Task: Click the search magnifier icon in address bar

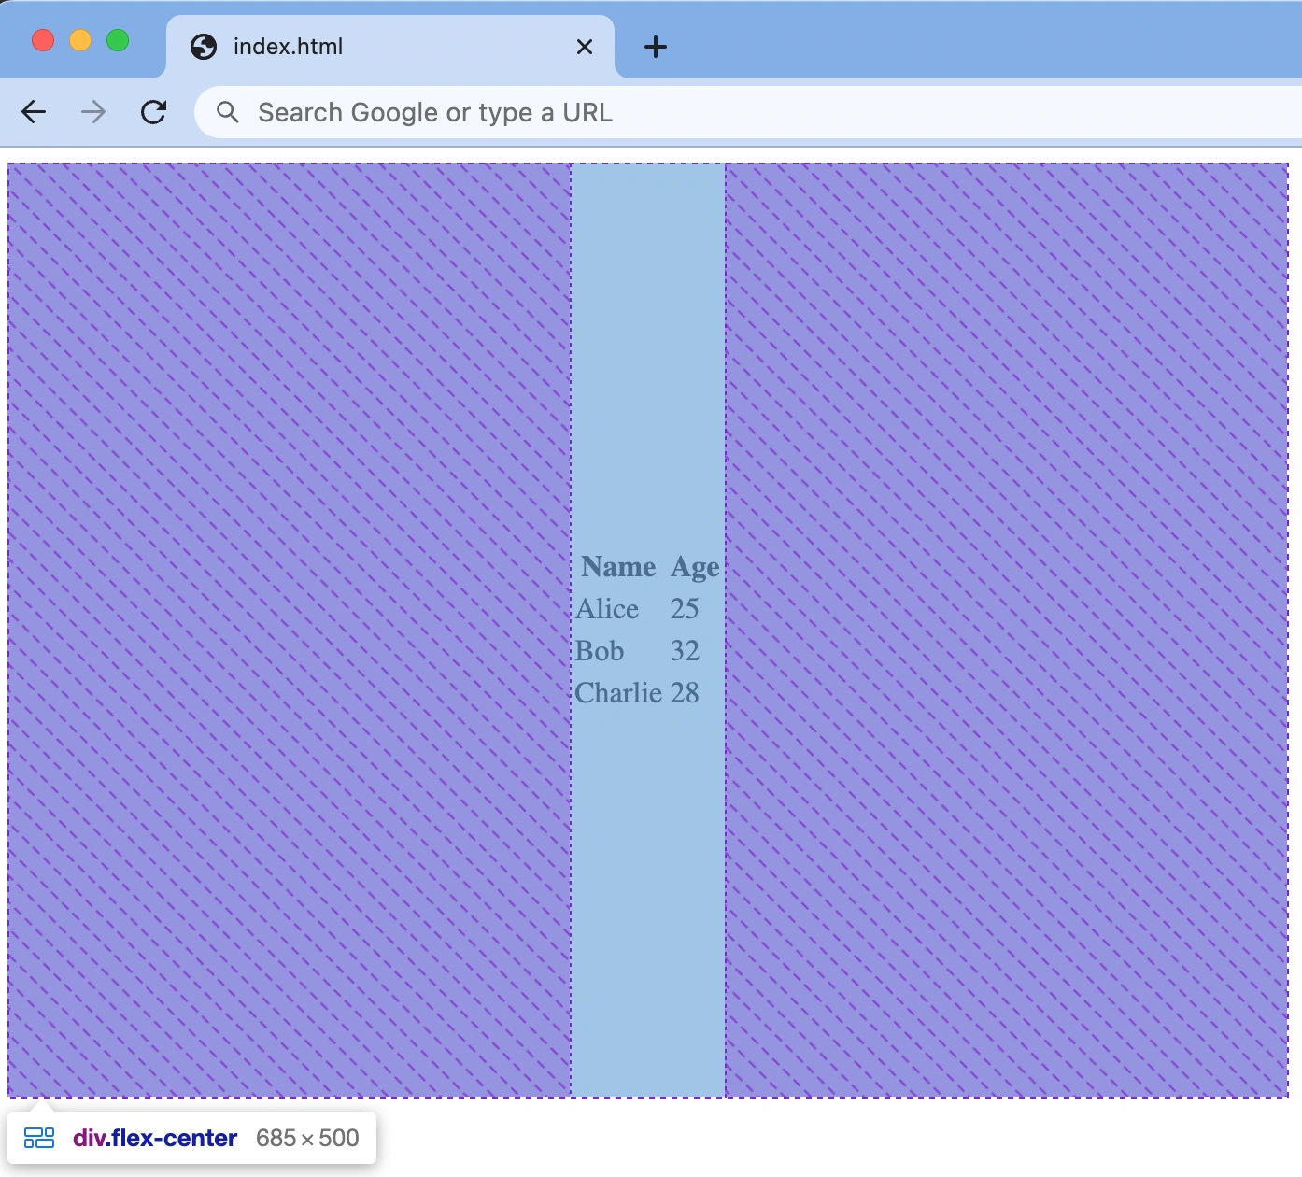Action: tap(228, 112)
